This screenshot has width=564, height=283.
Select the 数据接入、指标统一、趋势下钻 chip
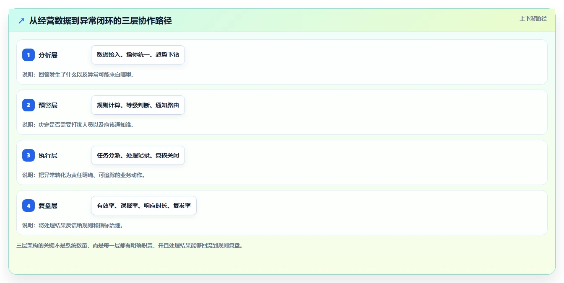(138, 55)
